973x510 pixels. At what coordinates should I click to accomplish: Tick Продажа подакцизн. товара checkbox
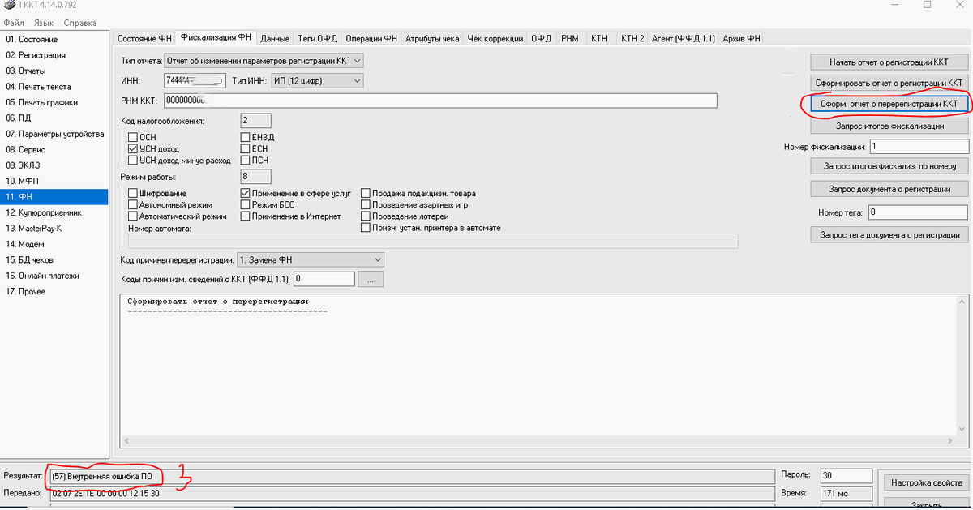point(366,194)
